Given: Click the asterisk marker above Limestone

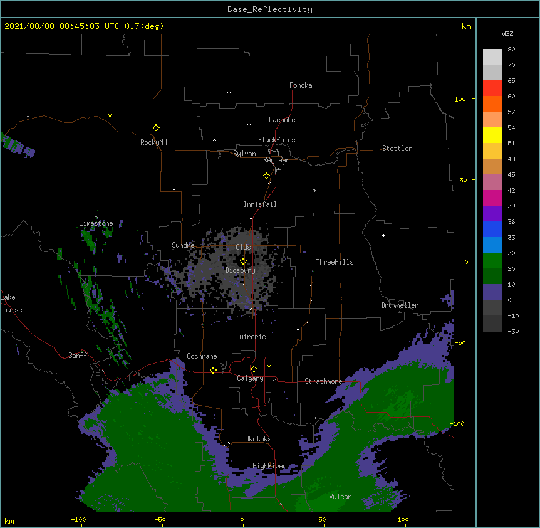Looking at the screenshot, I should tap(96, 217).
